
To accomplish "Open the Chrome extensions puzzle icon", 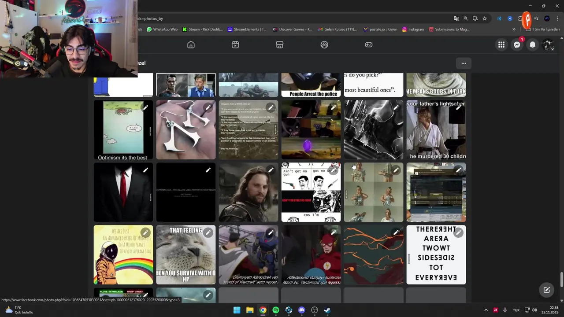I will click(520, 18).
